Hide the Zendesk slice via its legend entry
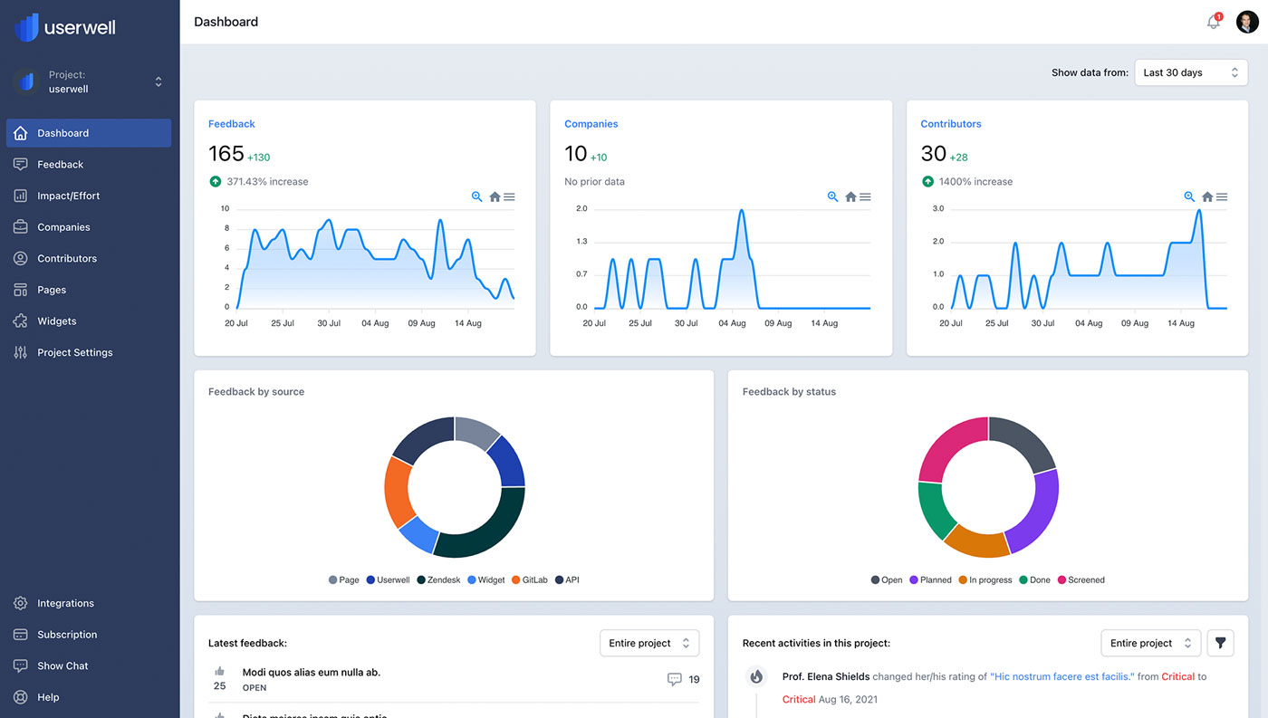 coord(438,579)
